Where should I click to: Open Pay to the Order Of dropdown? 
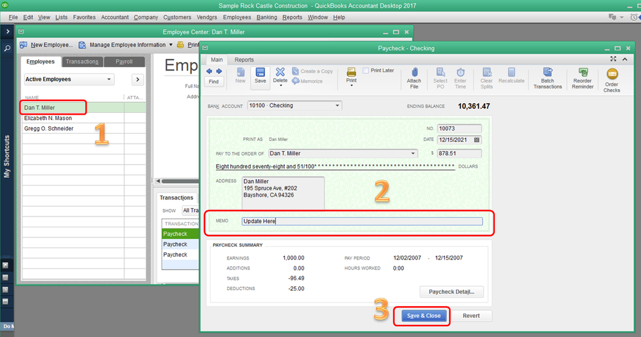click(x=413, y=153)
